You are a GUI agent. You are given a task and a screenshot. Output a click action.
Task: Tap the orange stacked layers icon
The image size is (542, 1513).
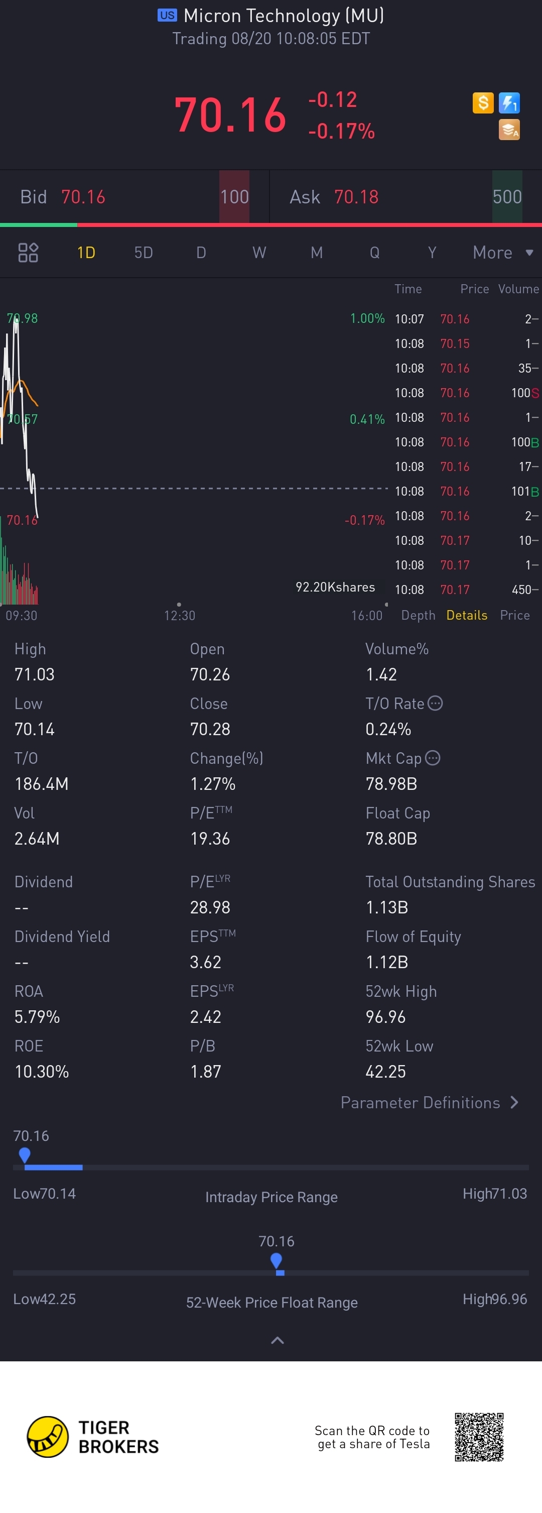click(x=508, y=130)
